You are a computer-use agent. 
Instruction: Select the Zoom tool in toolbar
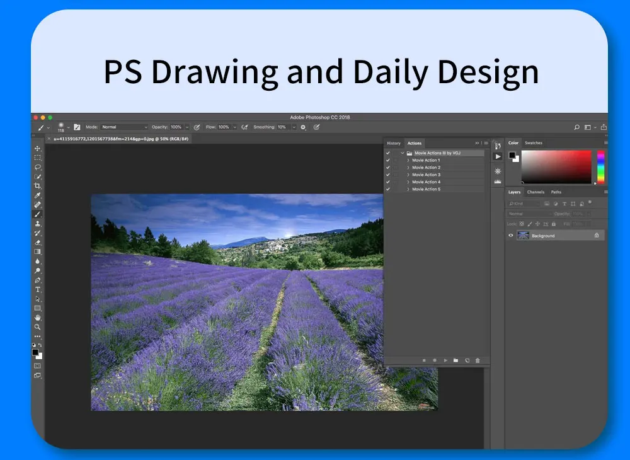pyautogui.click(x=37, y=327)
